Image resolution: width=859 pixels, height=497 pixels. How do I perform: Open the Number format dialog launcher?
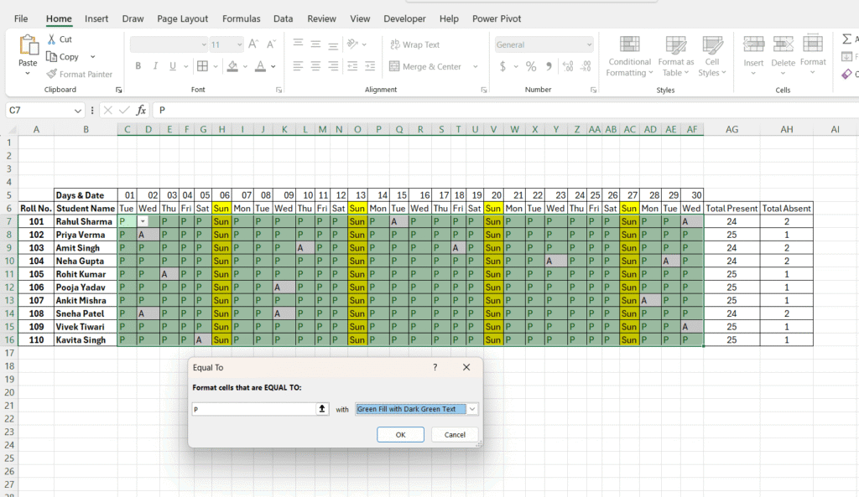pos(593,90)
